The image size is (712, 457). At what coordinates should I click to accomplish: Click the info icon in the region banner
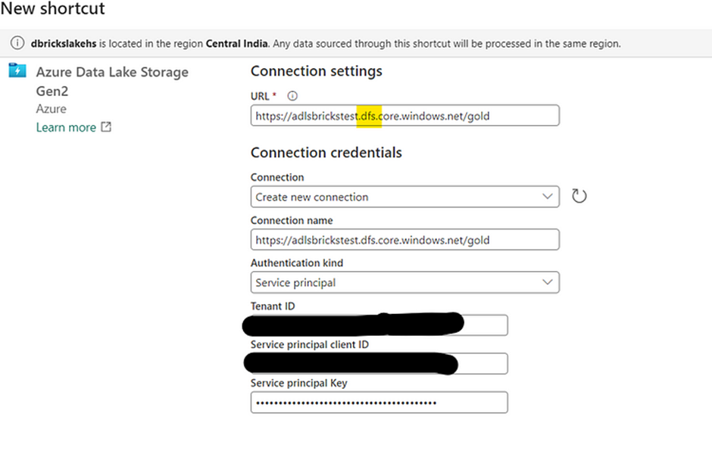[17, 43]
